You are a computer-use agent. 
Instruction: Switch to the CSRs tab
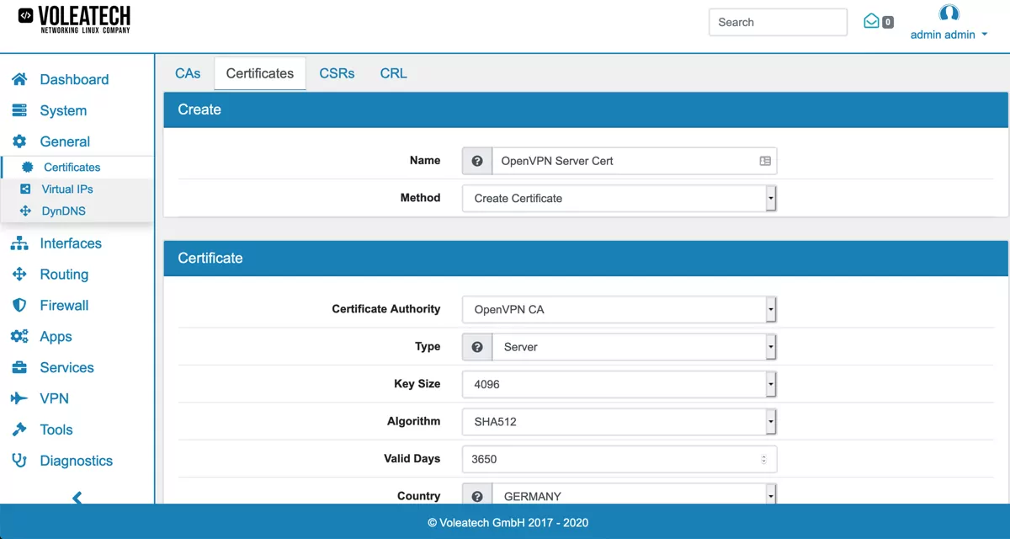[337, 73]
